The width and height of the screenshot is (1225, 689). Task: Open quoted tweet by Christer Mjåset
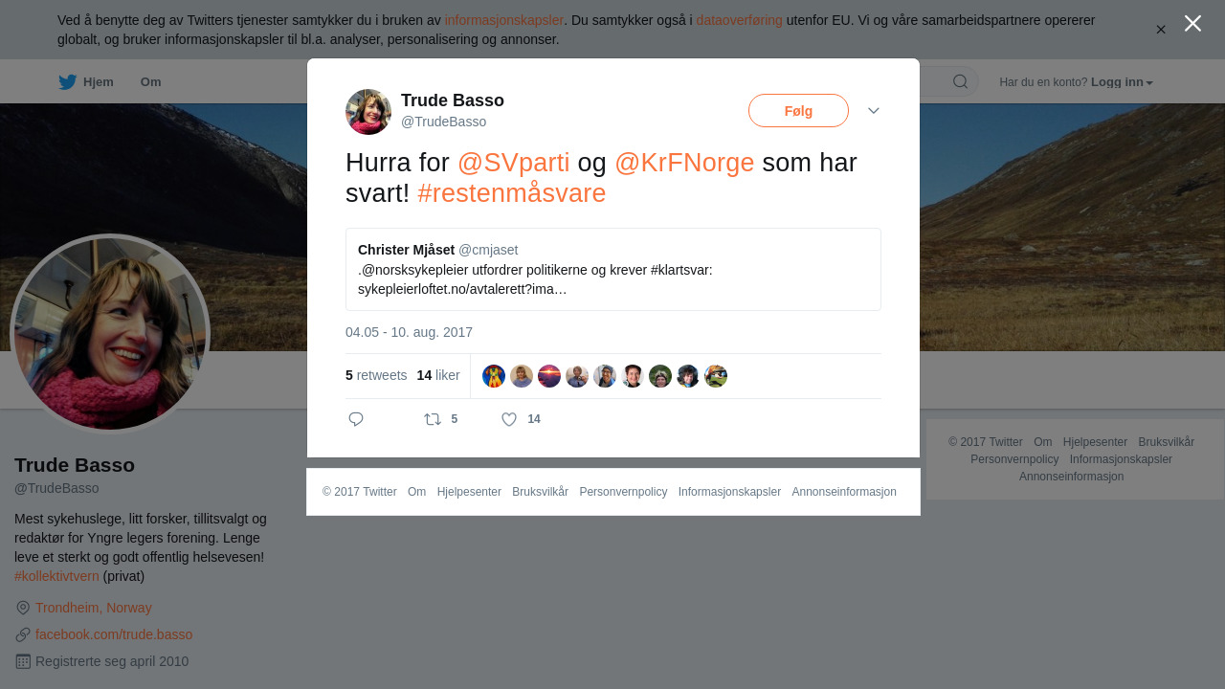coord(613,269)
